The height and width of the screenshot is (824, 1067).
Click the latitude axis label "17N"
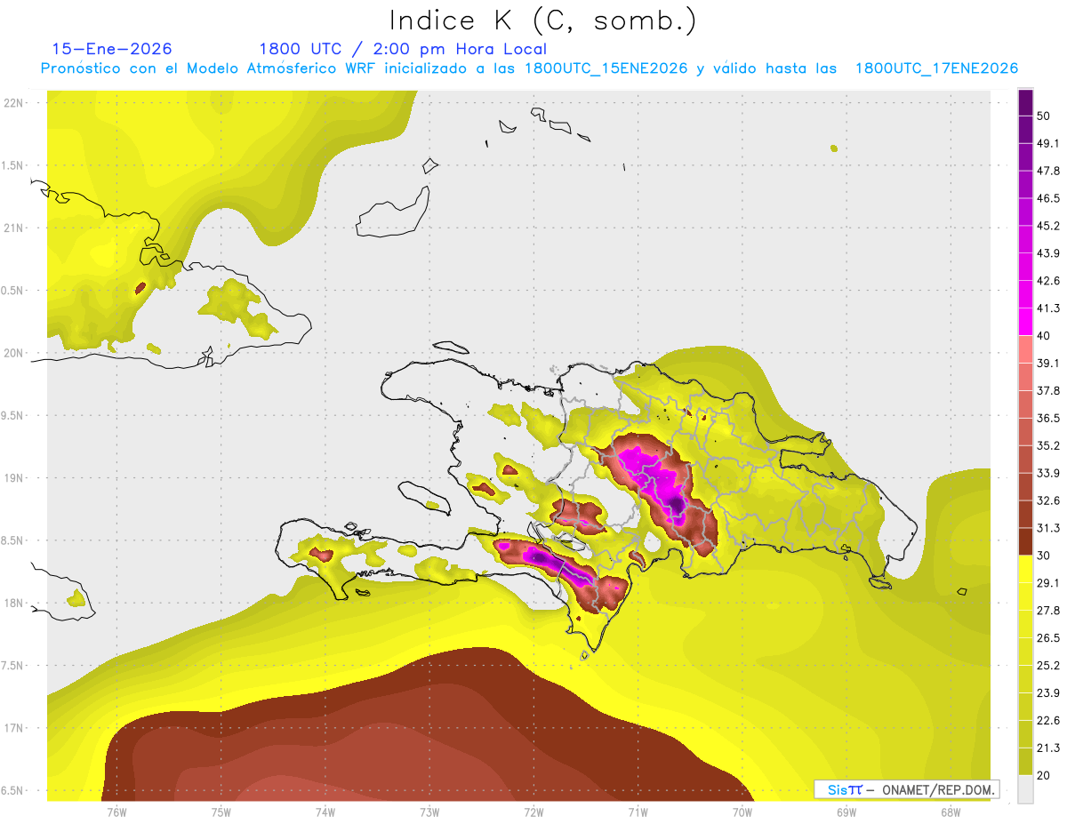[13, 728]
